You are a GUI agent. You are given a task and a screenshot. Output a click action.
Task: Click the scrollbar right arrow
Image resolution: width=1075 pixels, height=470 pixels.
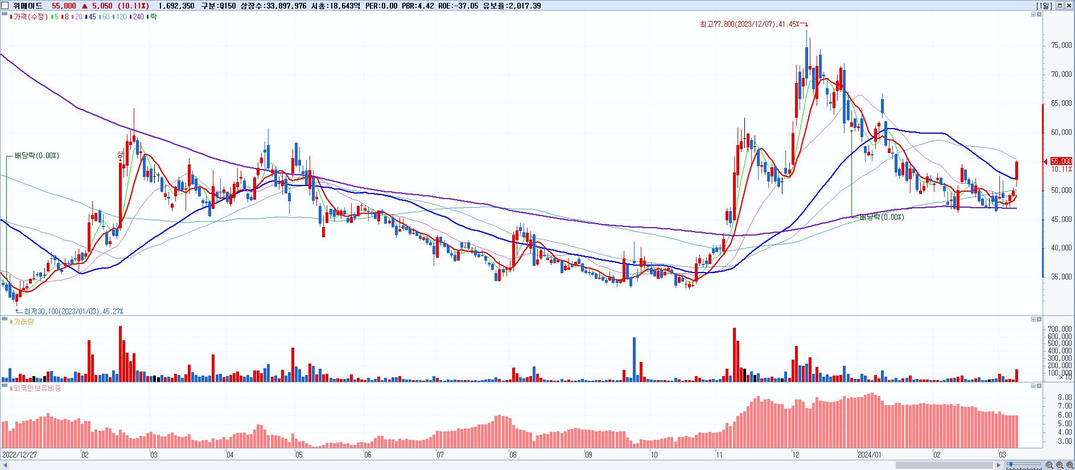[x=999, y=465]
